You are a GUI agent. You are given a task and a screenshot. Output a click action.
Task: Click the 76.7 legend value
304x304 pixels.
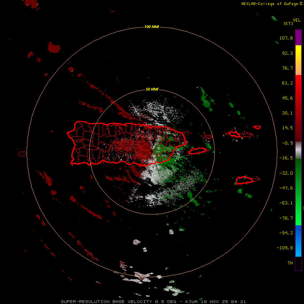click(287, 68)
